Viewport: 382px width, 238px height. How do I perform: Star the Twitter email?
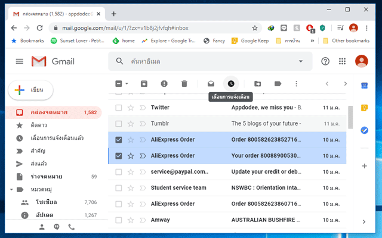pos(131,108)
